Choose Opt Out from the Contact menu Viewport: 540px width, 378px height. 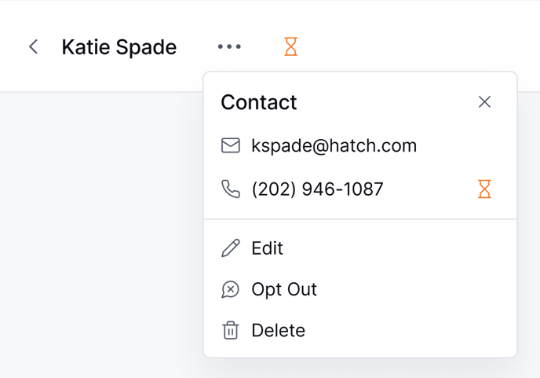point(284,290)
